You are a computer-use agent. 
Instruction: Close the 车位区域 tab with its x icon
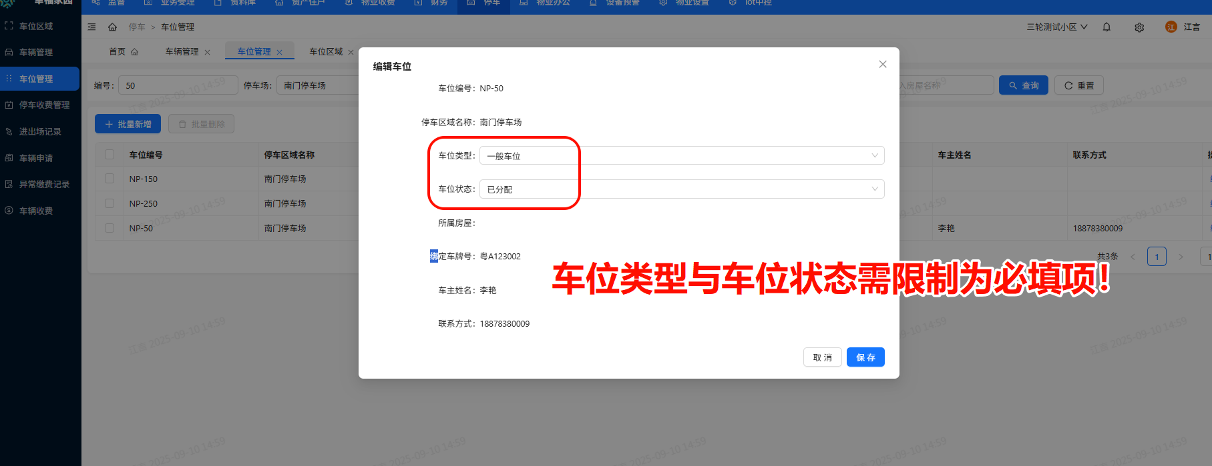coord(351,52)
